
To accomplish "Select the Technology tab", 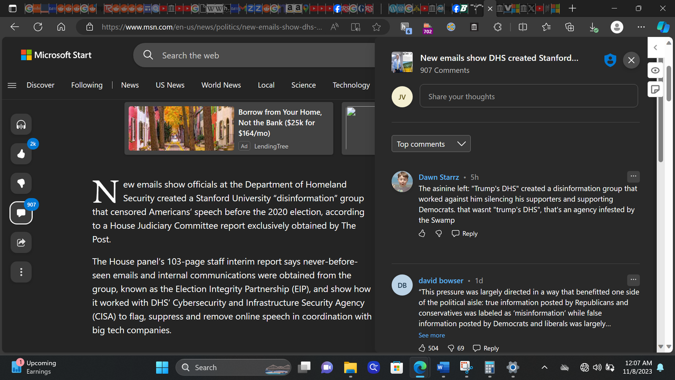I will click(351, 85).
